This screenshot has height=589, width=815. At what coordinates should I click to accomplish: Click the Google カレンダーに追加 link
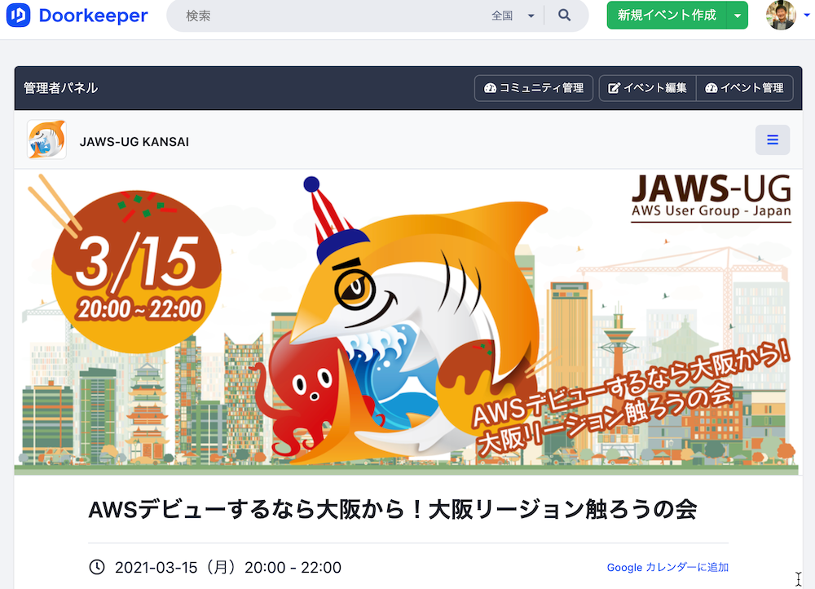pos(667,567)
